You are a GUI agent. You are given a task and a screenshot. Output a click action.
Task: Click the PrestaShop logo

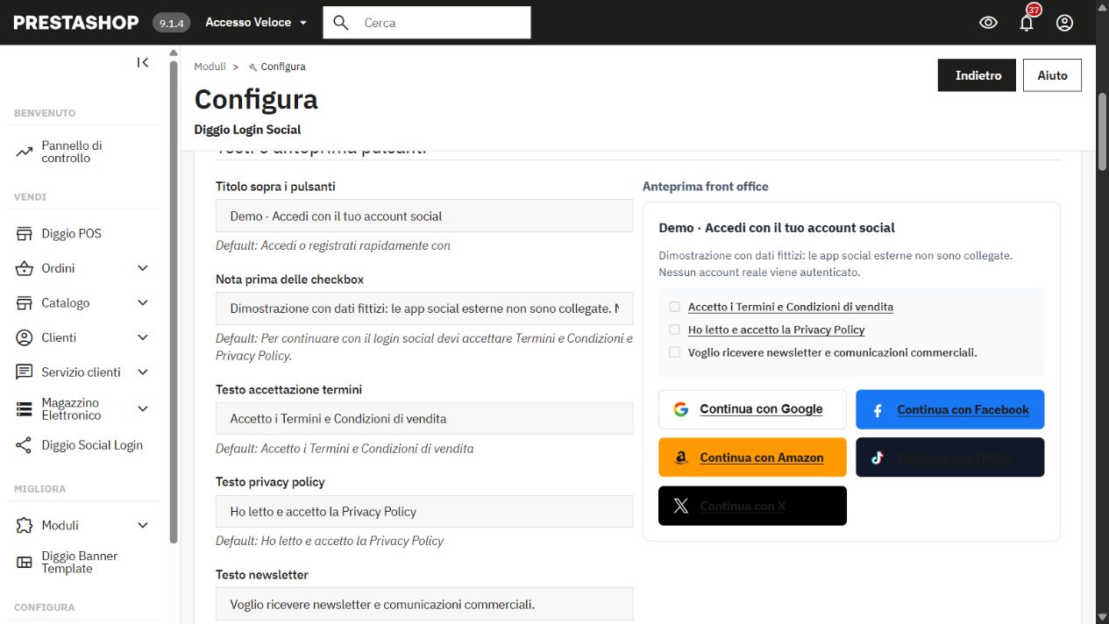[x=76, y=23]
